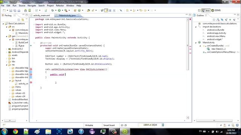The width and height of the screenshot is (241, 135).
Task: Click the Previous Annotation toolbar icon
Action: click(134, 10)
